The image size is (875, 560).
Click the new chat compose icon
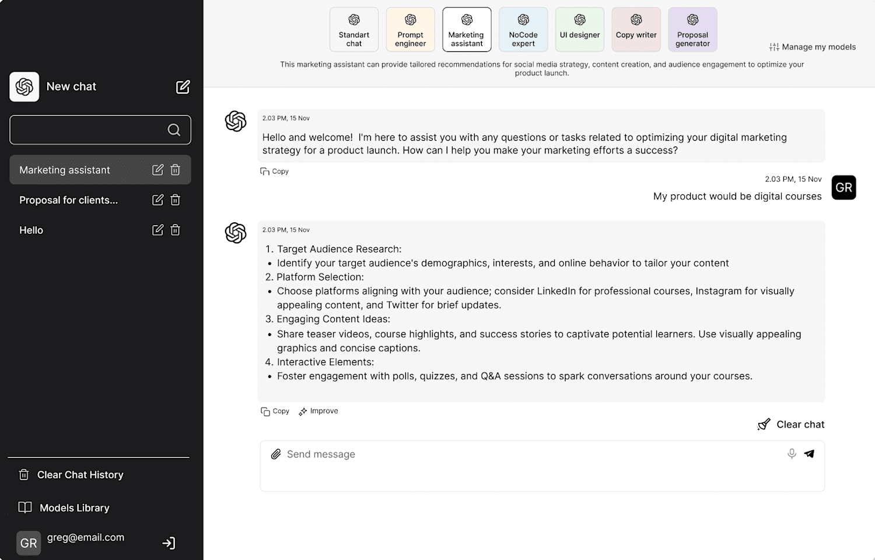pyautogui.click(x=183, y=87)
